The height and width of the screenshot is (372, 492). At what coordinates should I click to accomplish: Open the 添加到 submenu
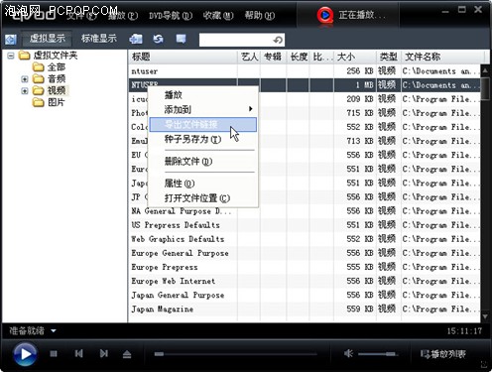pos(202,109)
